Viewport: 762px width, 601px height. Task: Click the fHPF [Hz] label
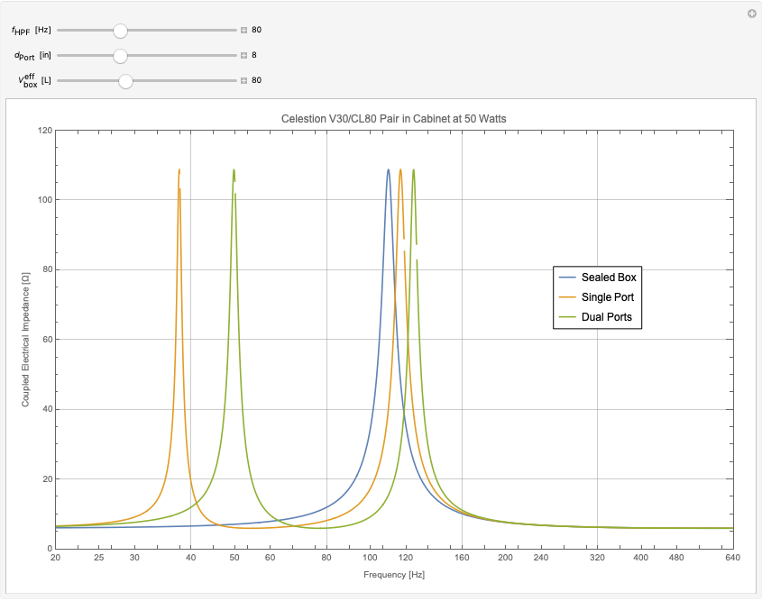(x=31, y=30)
